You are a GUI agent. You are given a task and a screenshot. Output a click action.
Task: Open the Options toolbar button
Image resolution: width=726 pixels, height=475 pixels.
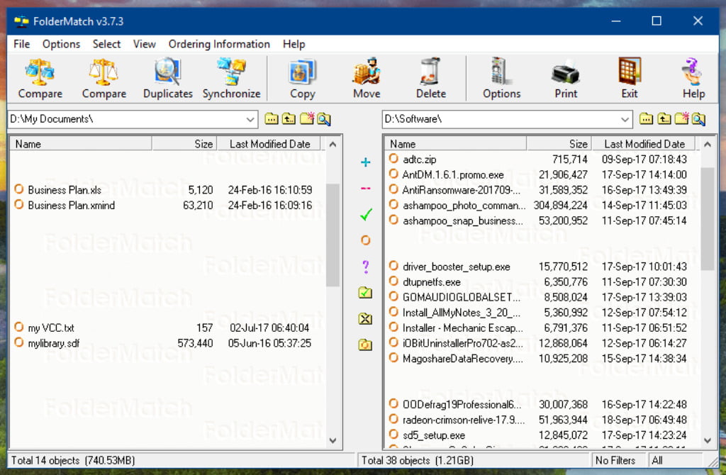tap(501, 78)
